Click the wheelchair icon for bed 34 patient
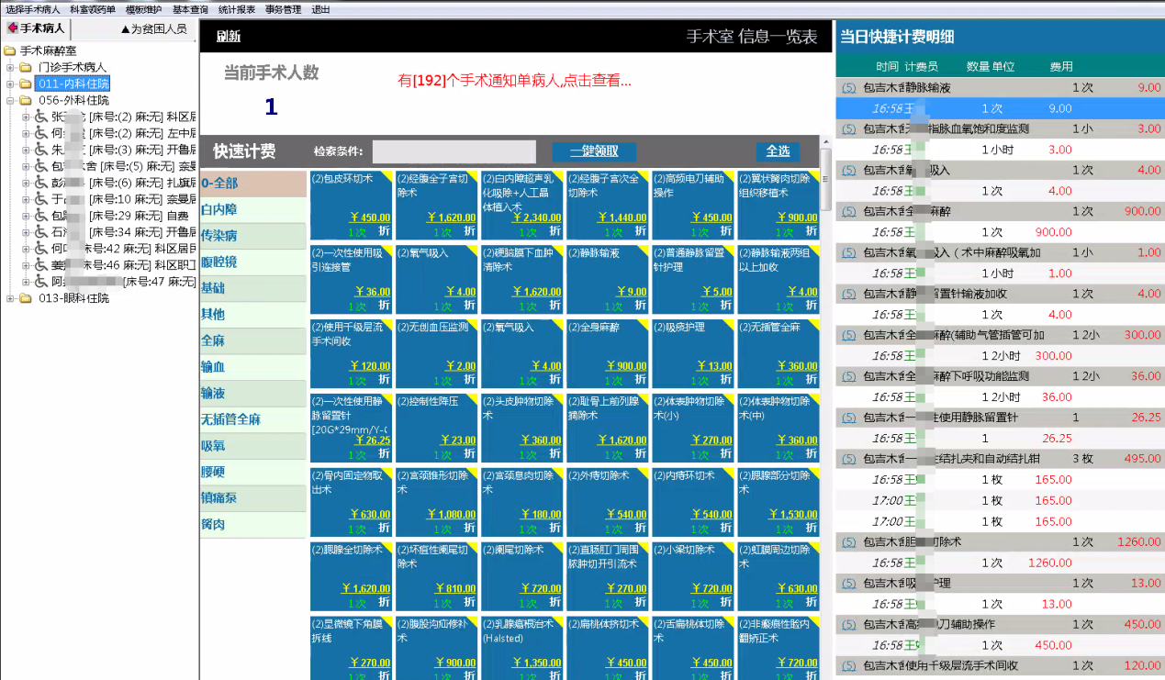The height and width of the screenshot is (680, 1165). tap(40, 232)
